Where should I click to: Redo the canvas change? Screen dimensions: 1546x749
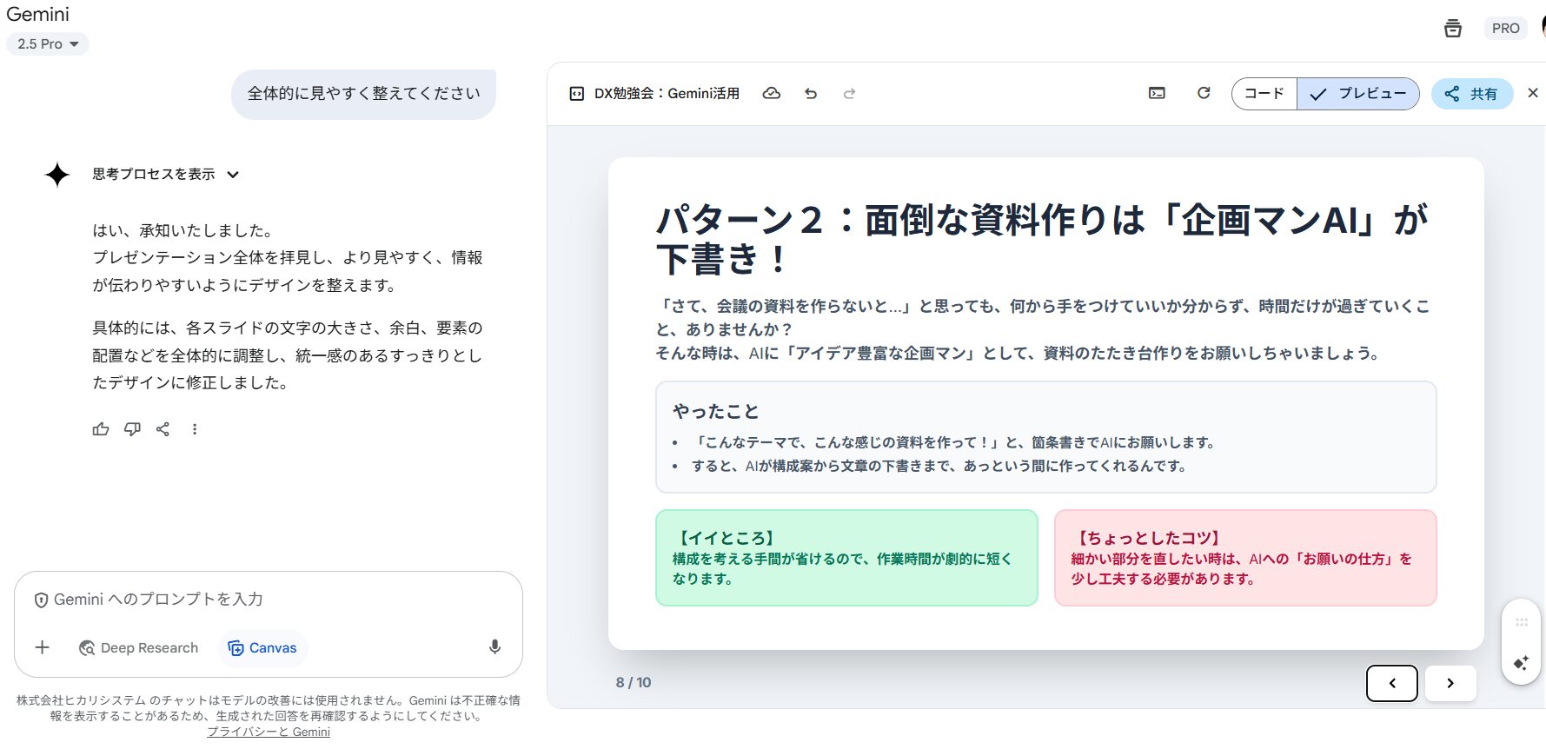849,93
